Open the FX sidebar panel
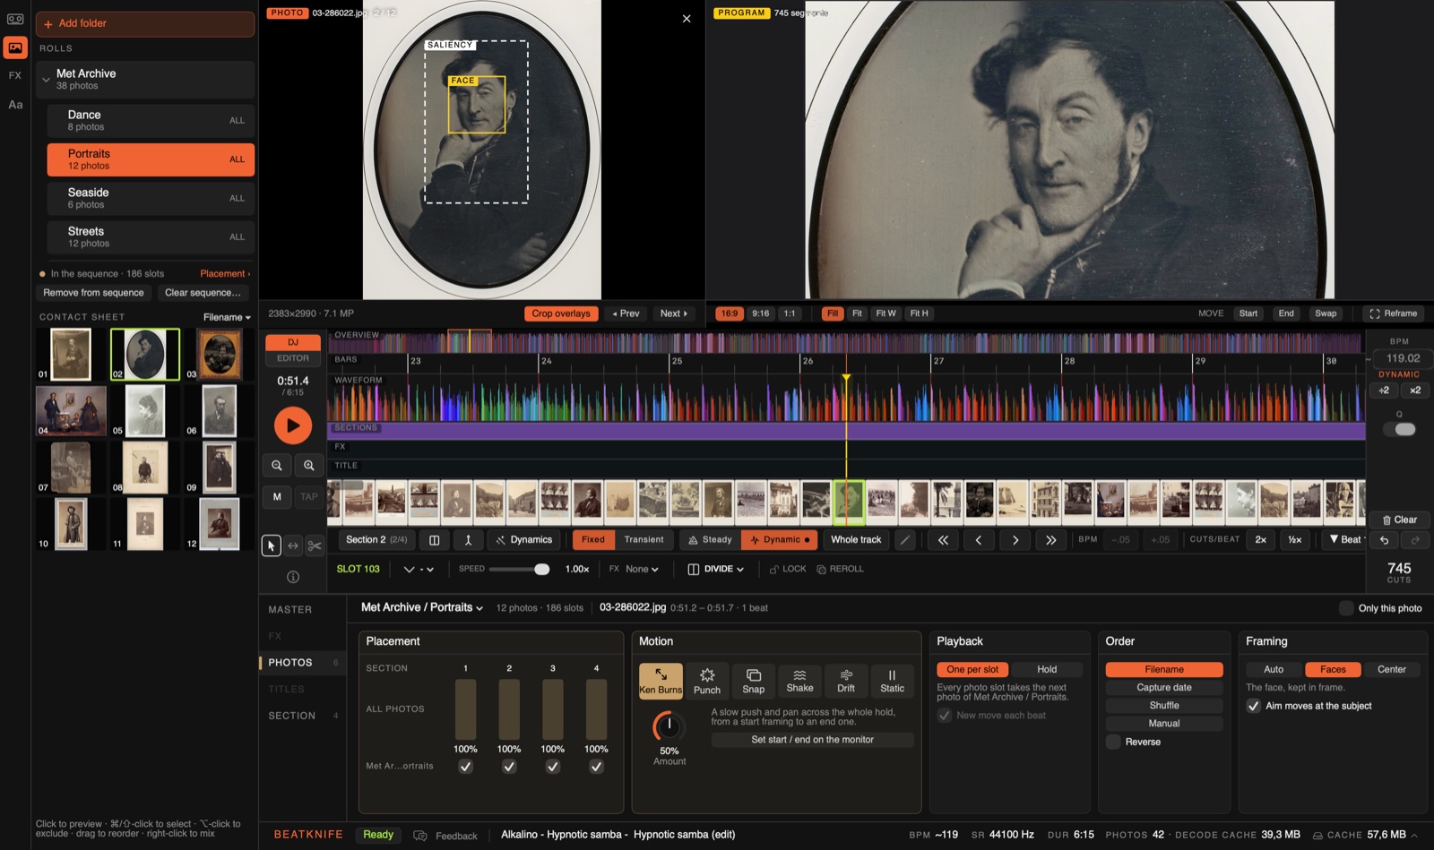The width and height of the screenshot is (1434, 850). click(x=15, y=75)
